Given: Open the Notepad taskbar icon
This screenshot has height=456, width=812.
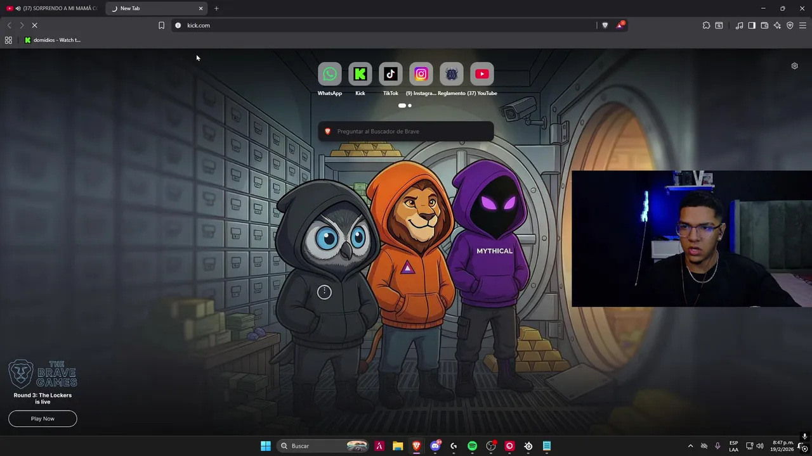Looking at the screenshot, I should click(547, 446).
